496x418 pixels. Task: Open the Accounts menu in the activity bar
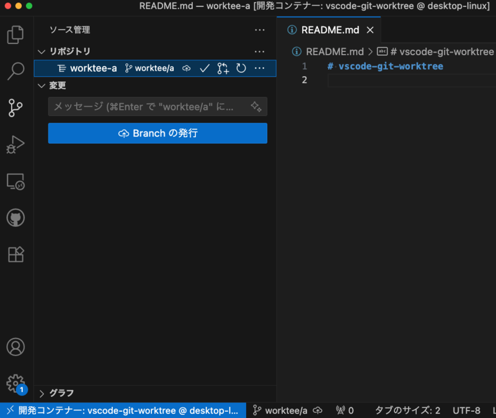pyautogui.click(x=15, y=347)
